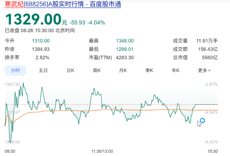230x156 pixels.
Task: Switch to the 日K chart tab
Action: [x=71, y=70]
